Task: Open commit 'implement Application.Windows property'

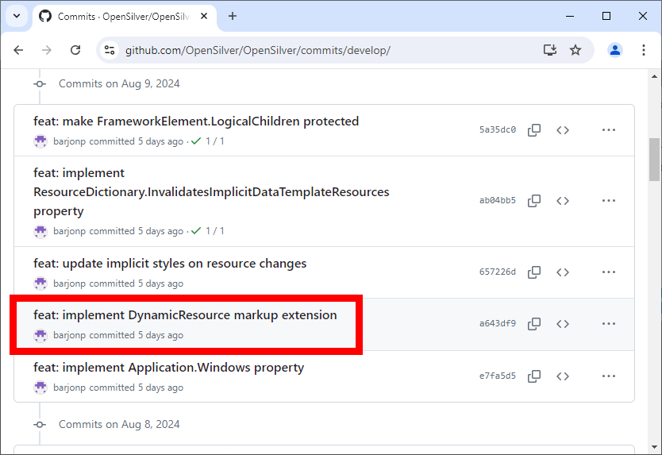Action: [x=168, y=368]
